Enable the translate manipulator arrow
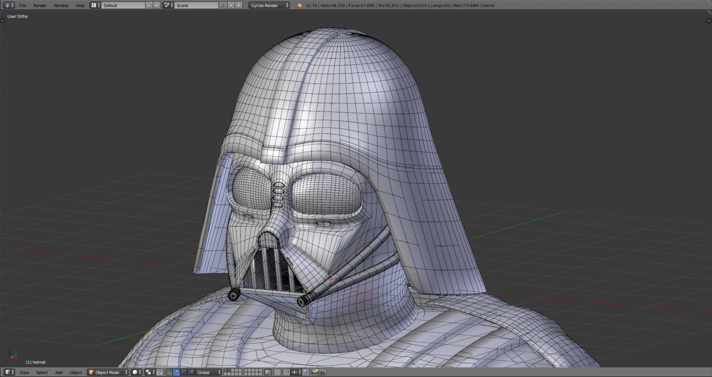This screenshot has height=377, width=712. 176,372
